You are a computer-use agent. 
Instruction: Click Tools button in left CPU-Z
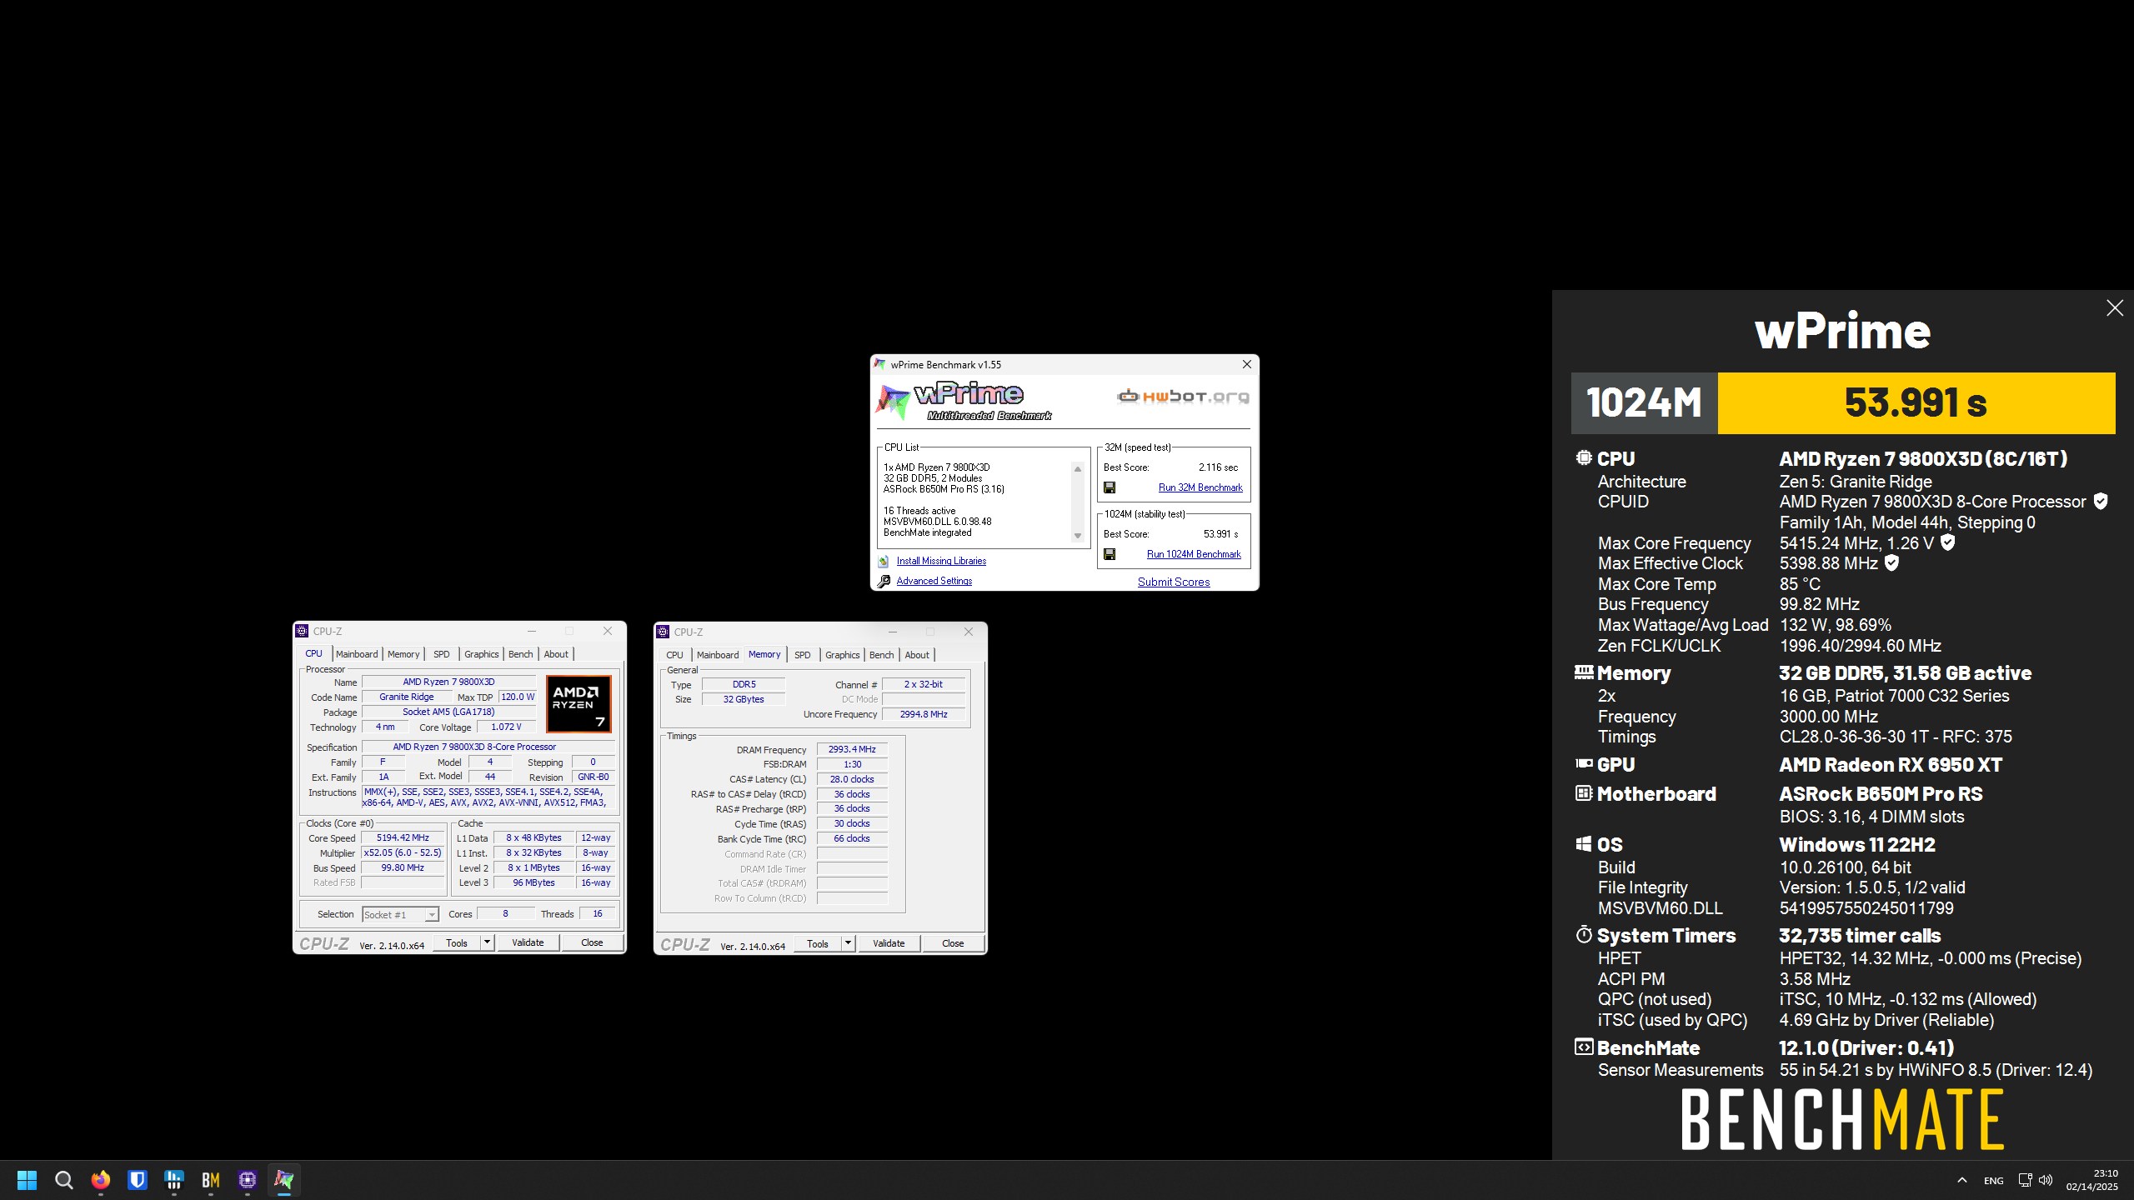click(457, 942)
